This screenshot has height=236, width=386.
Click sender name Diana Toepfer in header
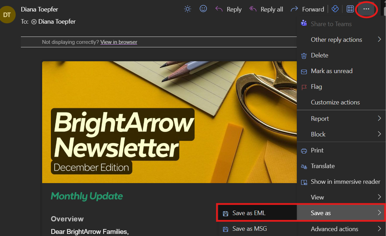[x=39, y=9]
